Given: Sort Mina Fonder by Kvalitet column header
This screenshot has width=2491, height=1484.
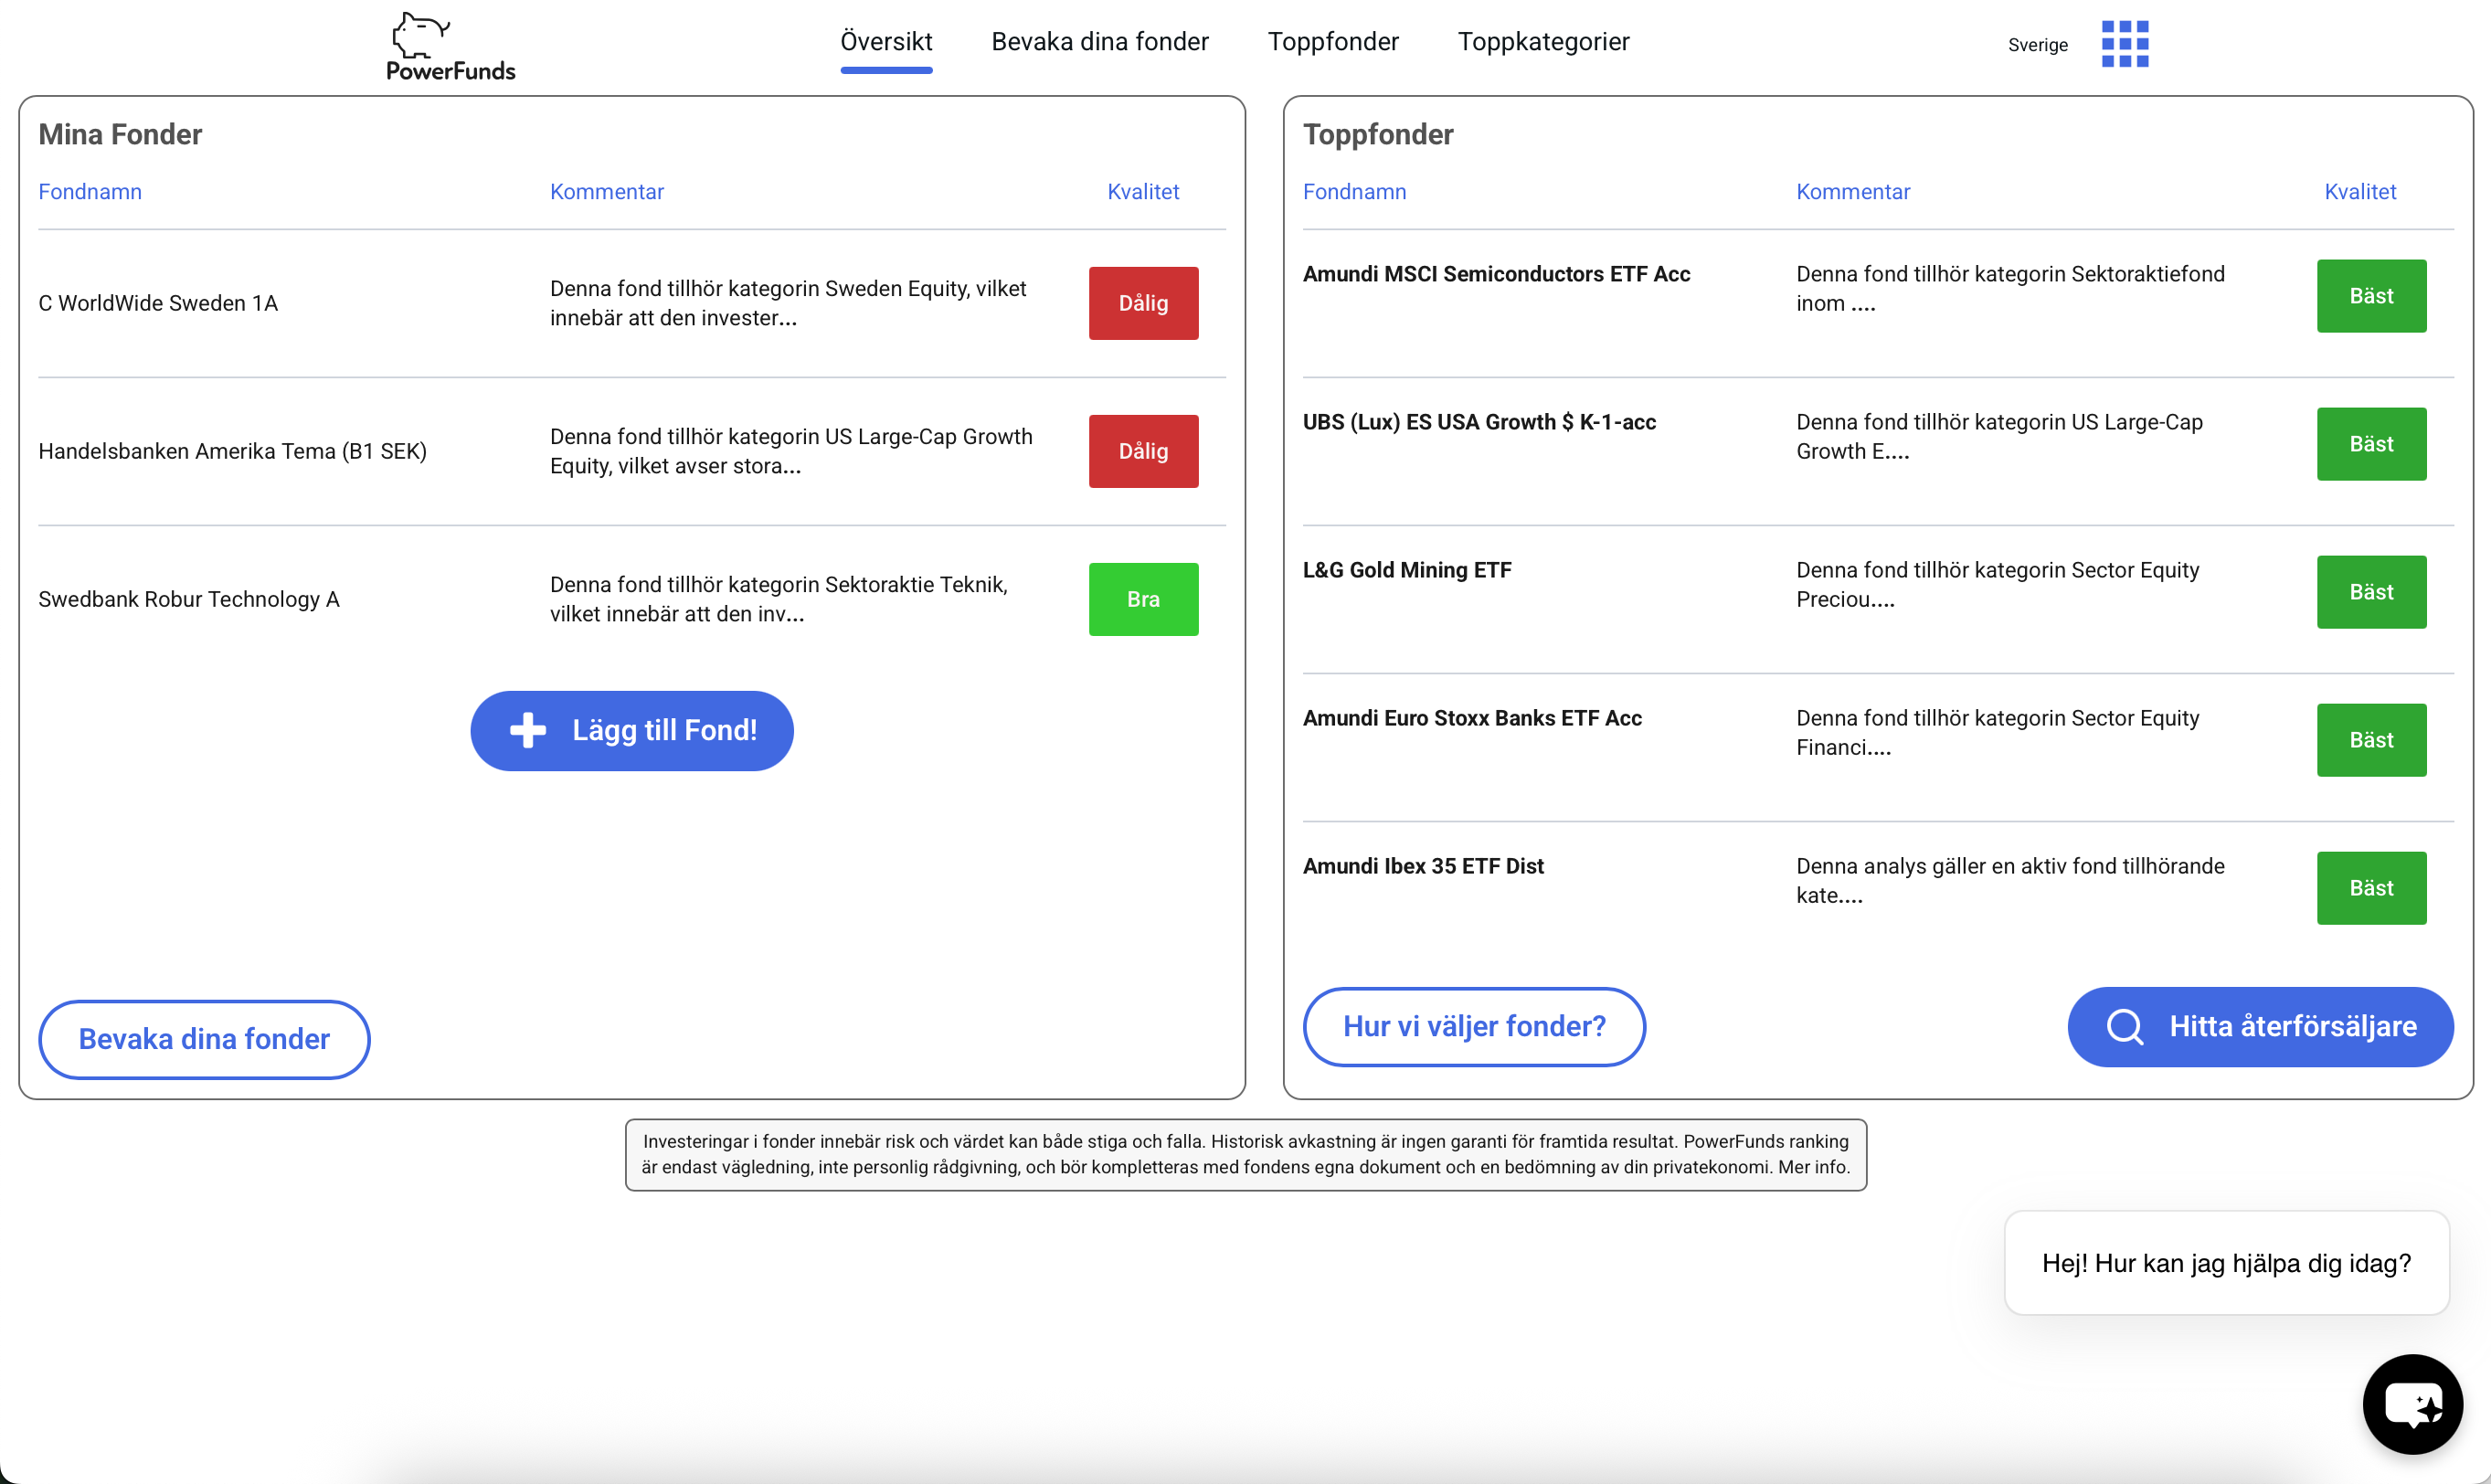Looking at the screenshot, I should click(1142, 192).
